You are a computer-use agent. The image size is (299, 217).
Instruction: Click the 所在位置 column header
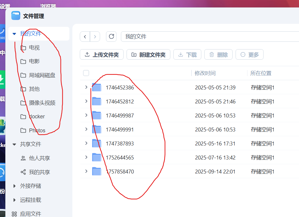261,73
